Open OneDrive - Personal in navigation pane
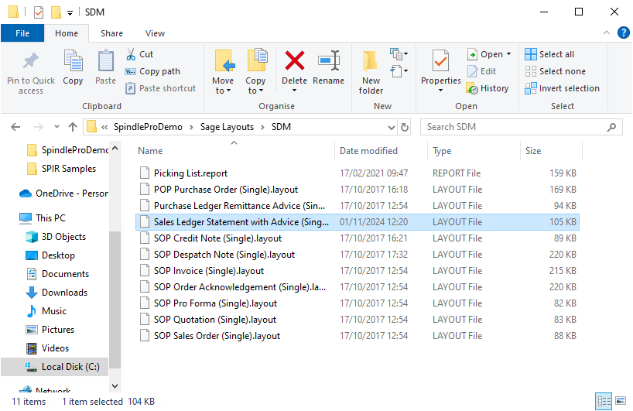This screenshot has width=633, height=411. click(63, 194)
